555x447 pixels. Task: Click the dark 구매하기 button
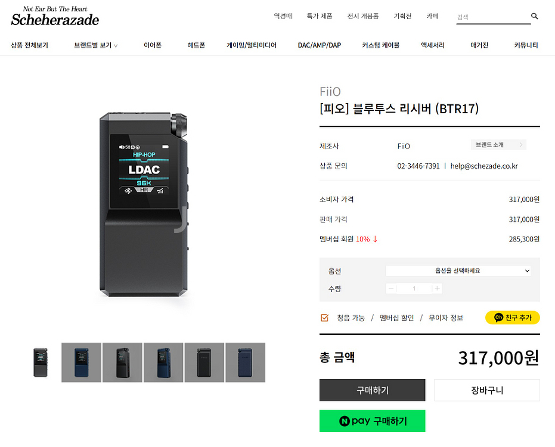tap(372, 390)
